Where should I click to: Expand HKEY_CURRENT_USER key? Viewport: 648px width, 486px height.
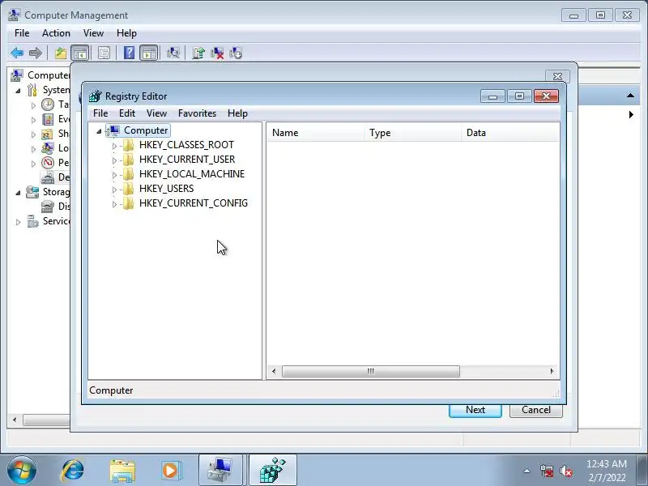(114, 160)
